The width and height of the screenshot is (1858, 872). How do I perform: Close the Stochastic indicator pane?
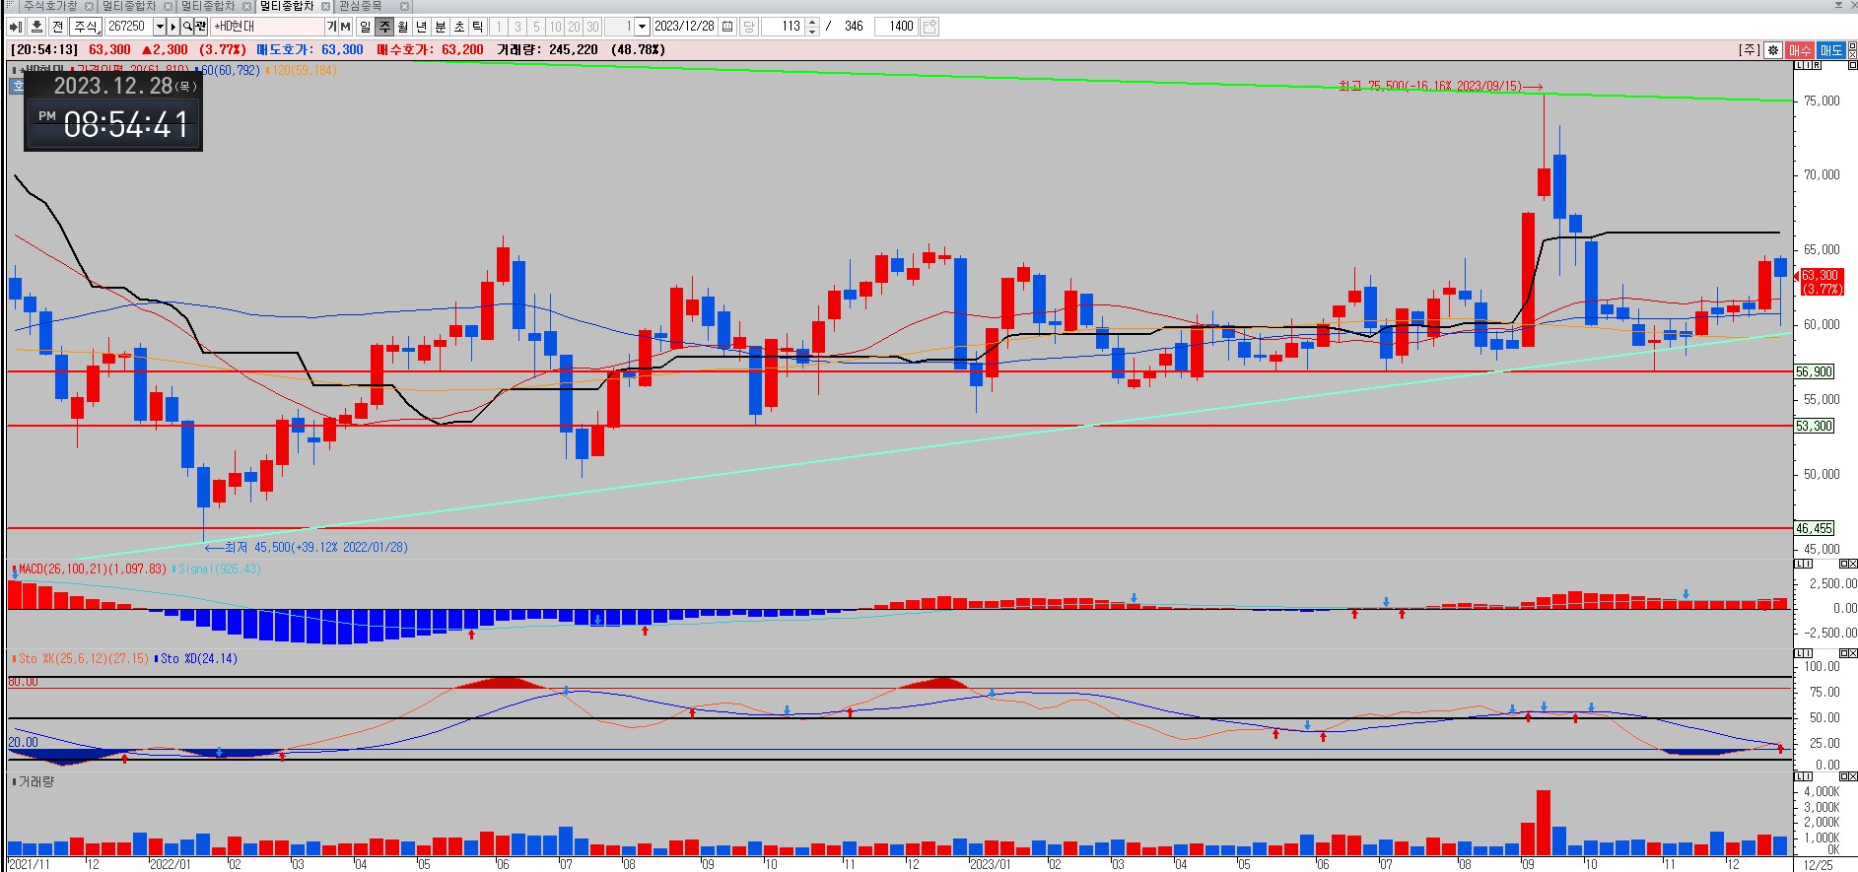pos(1853,653)
